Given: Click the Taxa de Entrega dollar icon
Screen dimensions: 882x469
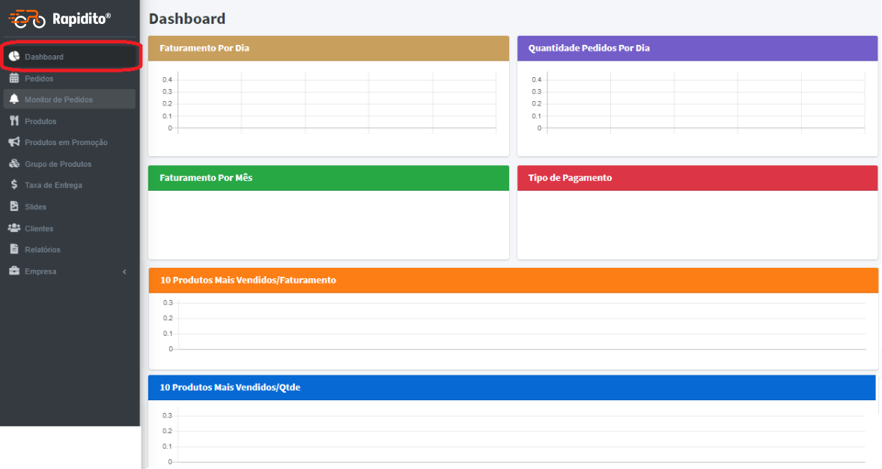Looking at the screenshot, I should (x=14, y=185).
